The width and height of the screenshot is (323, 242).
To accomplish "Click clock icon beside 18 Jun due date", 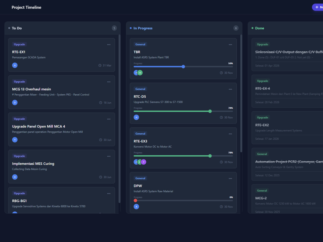I will pyautogui.click(x=100, y=103).
